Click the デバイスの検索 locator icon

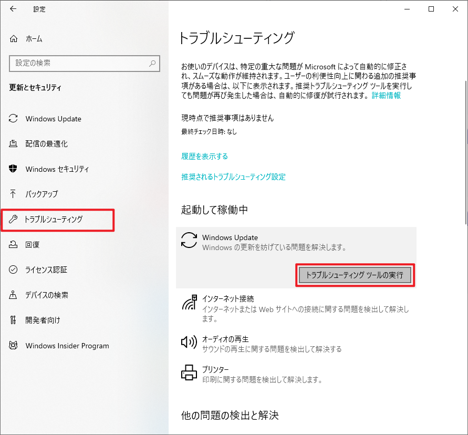(x=13, y=295)
